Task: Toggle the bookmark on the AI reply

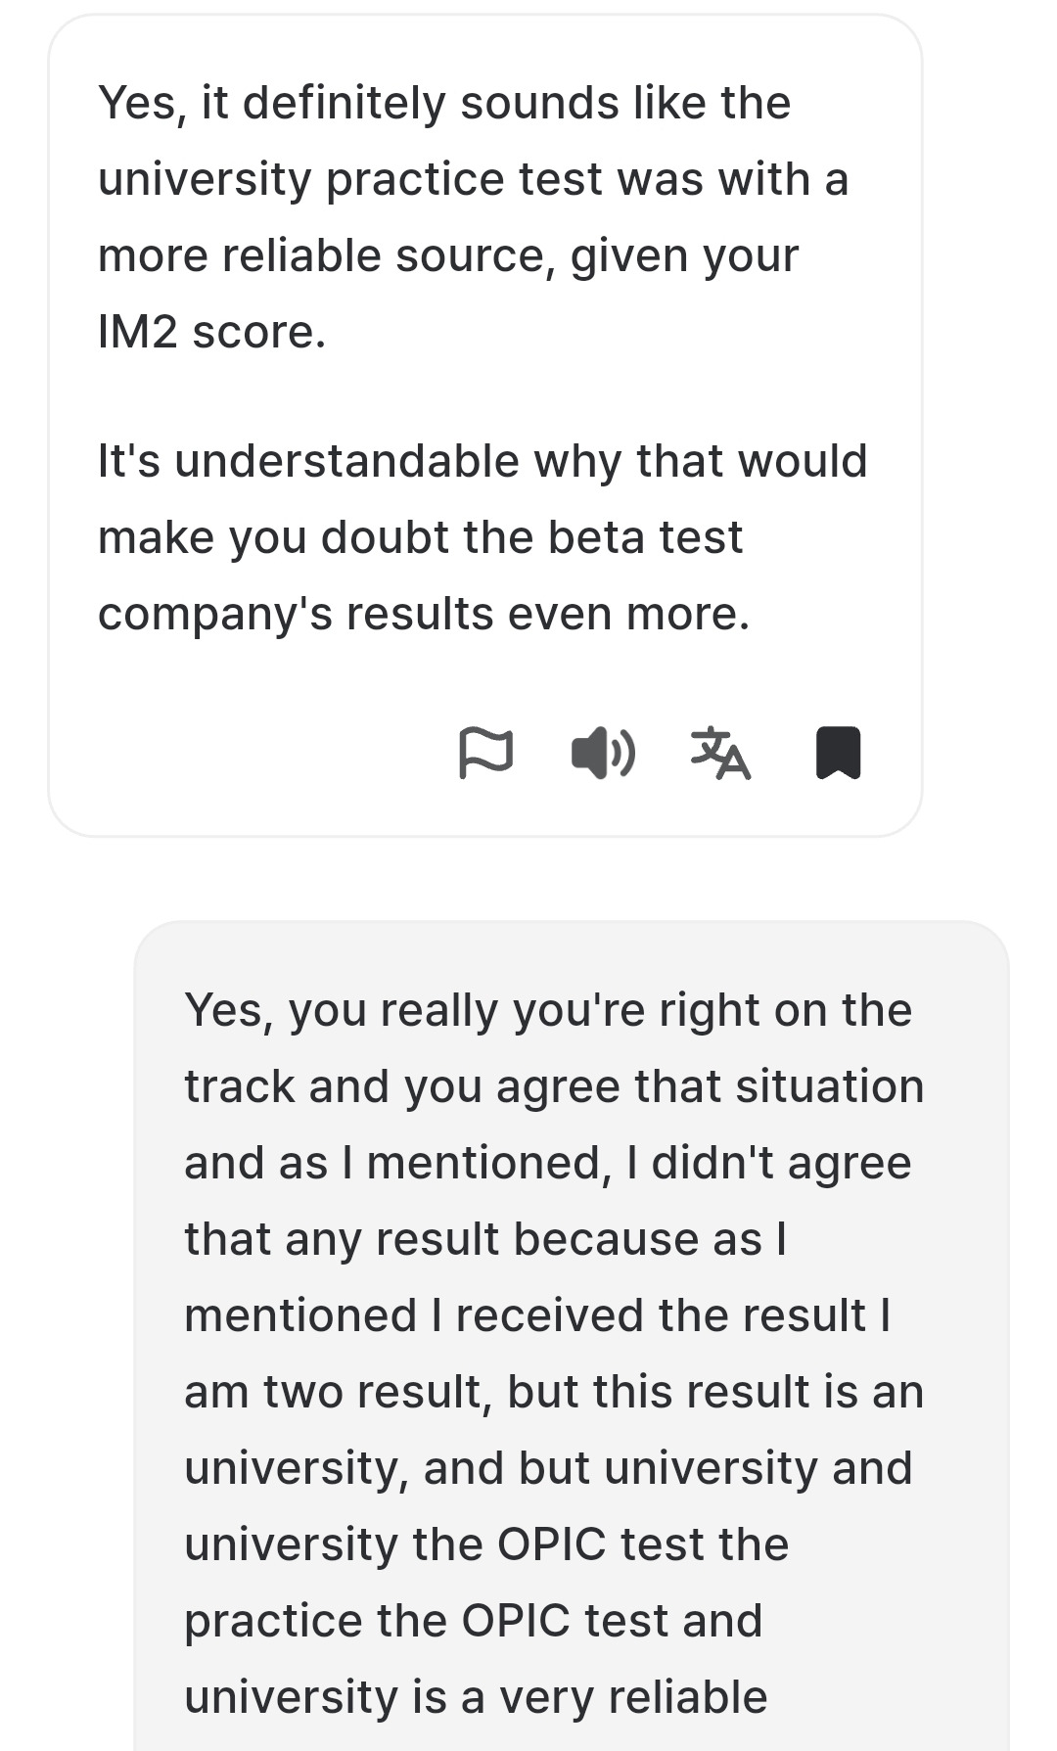Action: pyautogui.click(x=838, y=753)
